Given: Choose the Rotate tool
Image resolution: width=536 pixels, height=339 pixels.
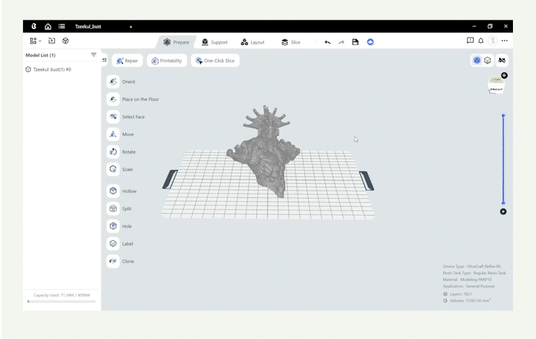Looking at the screenshot, I should (113, 152).
